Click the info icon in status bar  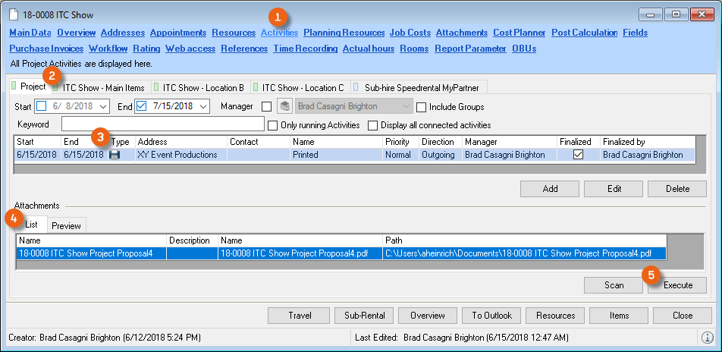click(707, 337)
